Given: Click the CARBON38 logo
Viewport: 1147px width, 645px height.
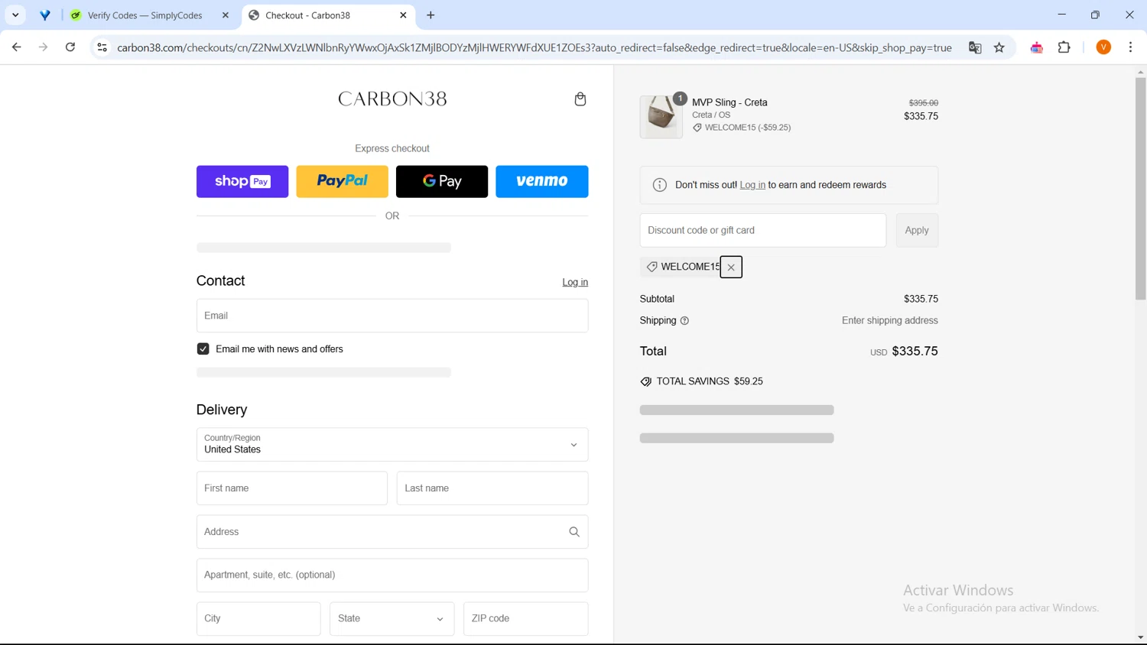Looking at the screenshot, I should (392, 99).
